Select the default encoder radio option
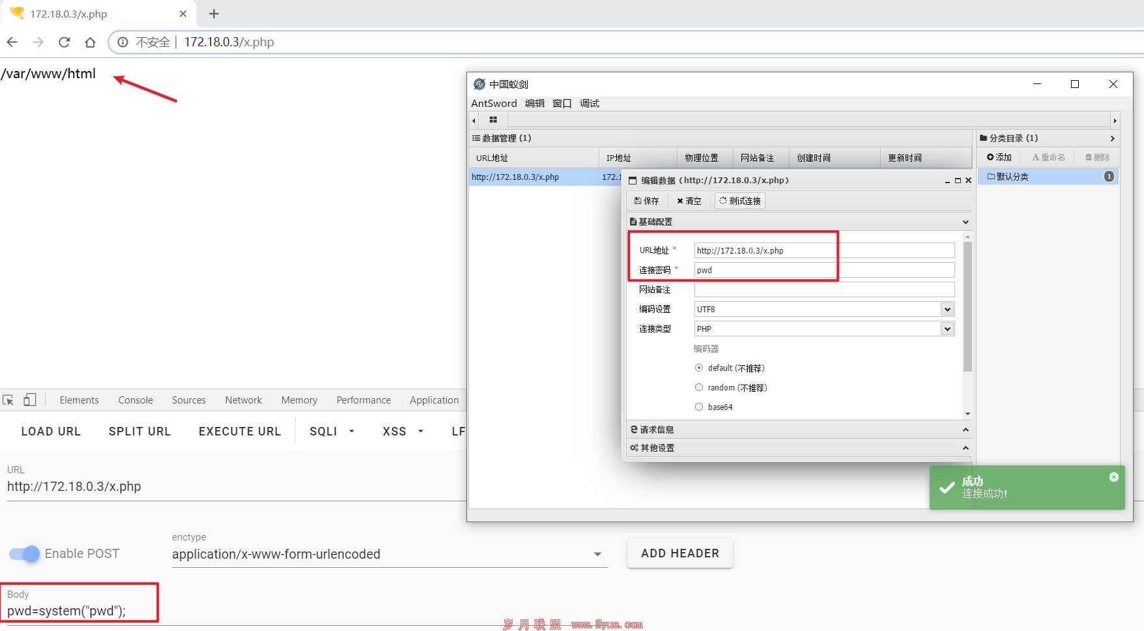The width and height of the screenshot is (1144, 631). point(699,368)
